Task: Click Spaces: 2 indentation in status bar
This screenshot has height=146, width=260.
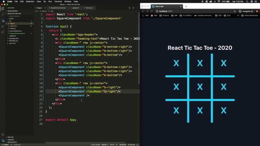Action: coord(105,145)
